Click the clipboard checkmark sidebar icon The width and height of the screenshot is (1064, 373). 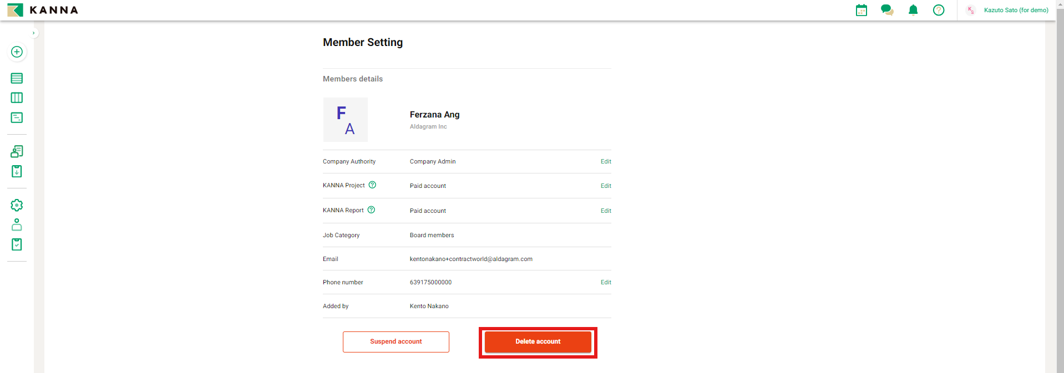[17, 244]
